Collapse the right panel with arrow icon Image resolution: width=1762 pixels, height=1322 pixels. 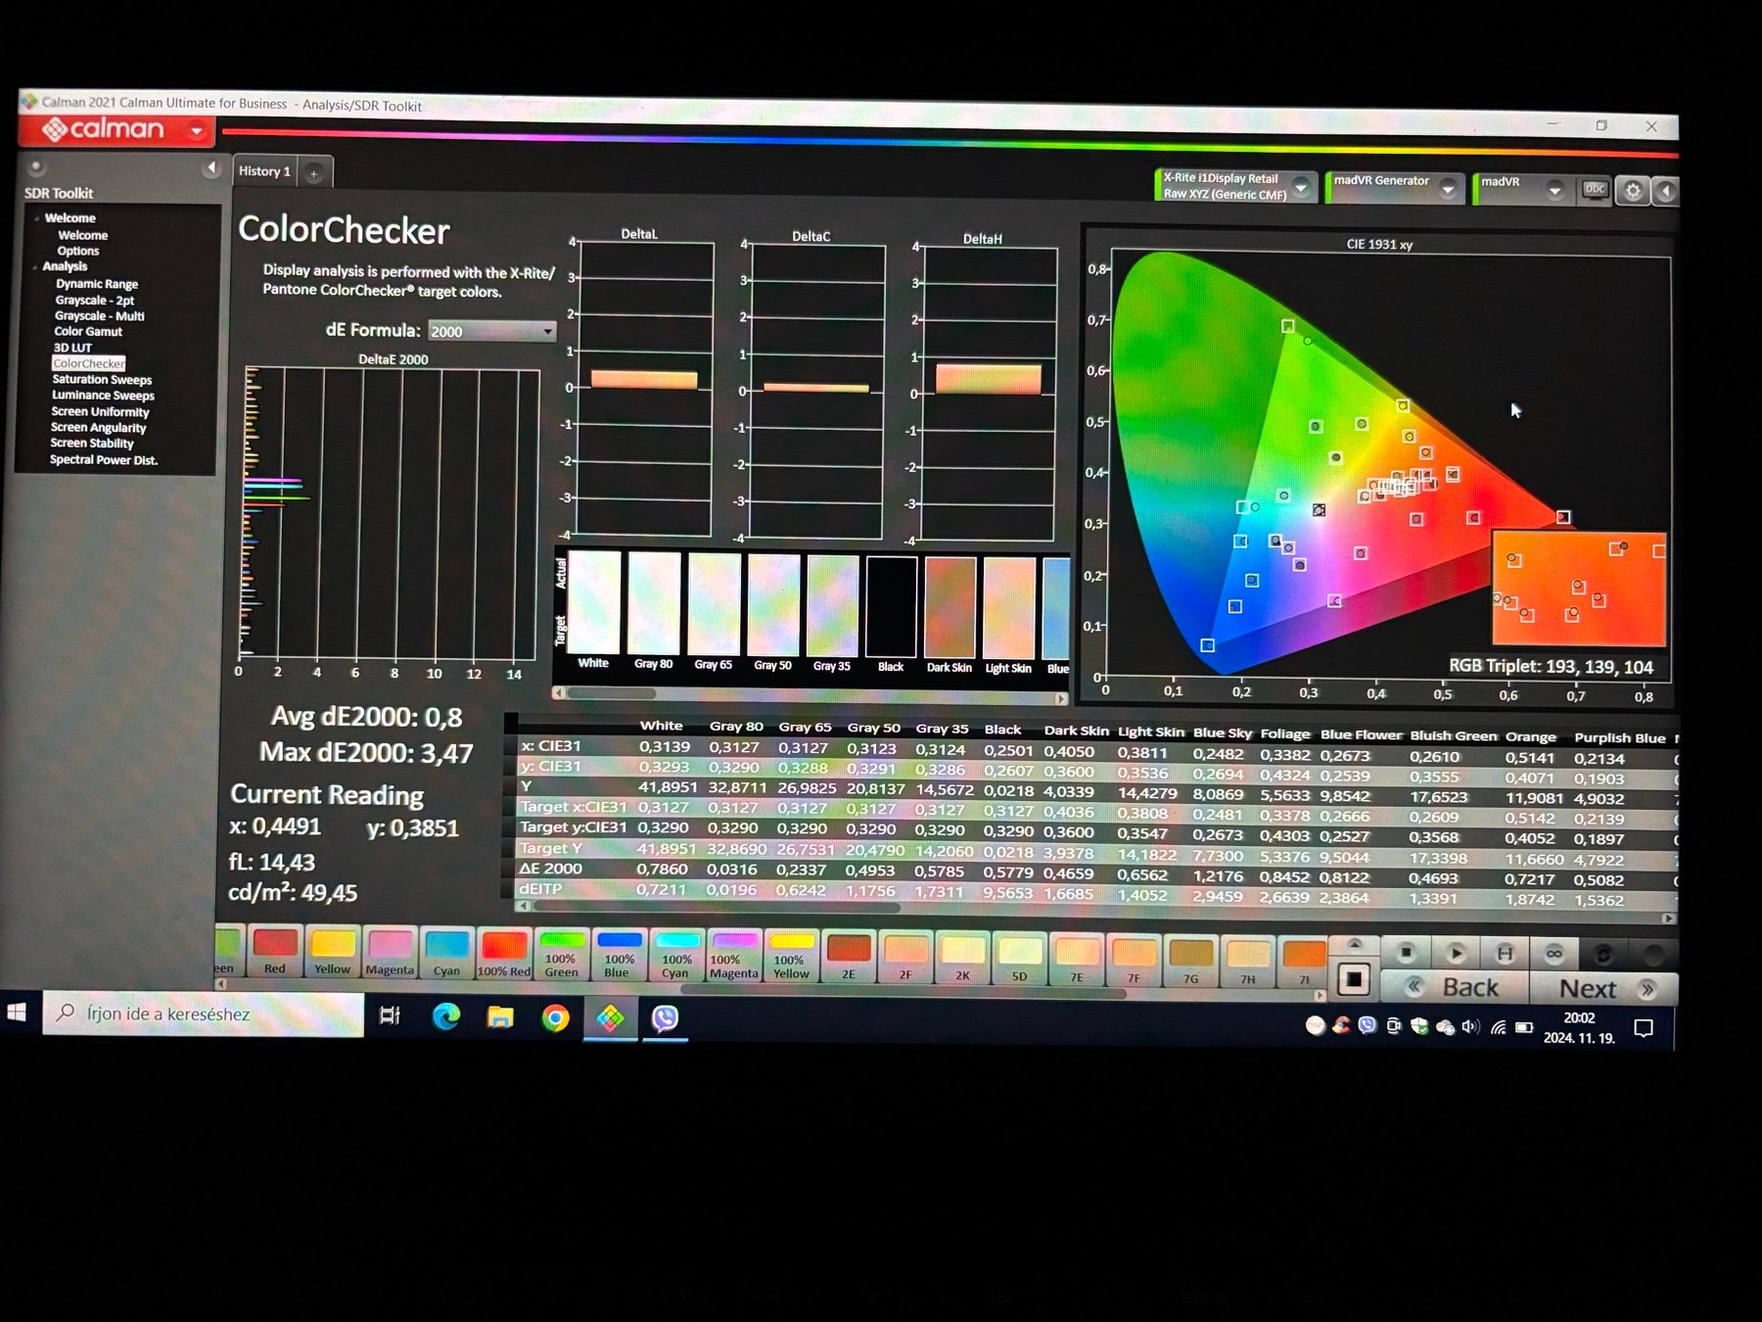(x=1665, y=192)
